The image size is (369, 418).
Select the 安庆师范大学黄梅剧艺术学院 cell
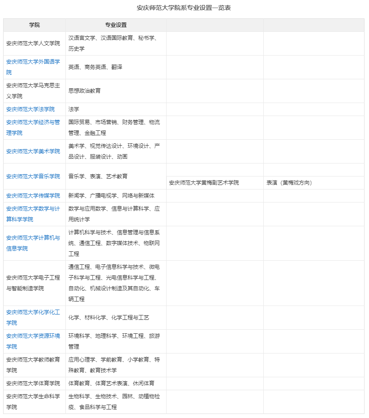click(215, 183)
